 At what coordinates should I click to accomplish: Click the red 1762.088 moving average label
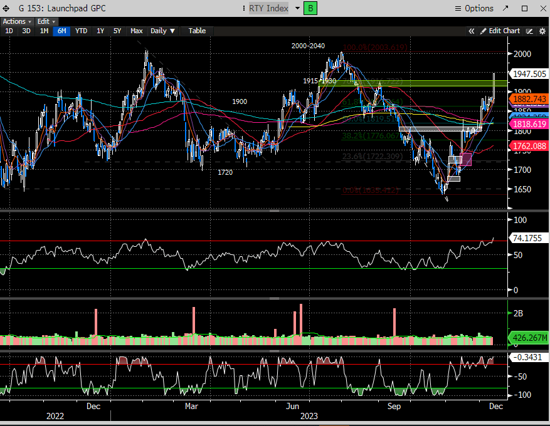[530, 147]
